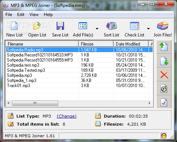Click the horizontal scrollbar thumb
Viewport: 177px width, 142px height.
(35, 103)
